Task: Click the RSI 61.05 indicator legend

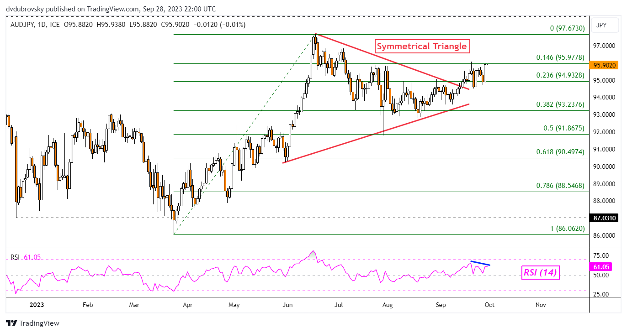Action: pyautogui.click(x=26, y=257)
